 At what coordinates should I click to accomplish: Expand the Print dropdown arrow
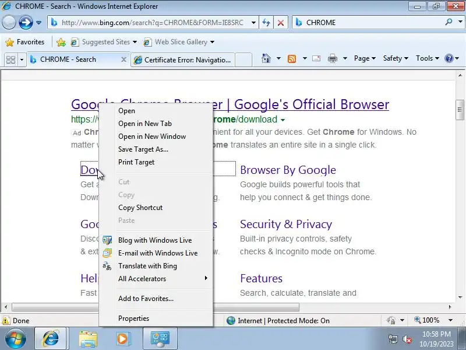[345, 58]
